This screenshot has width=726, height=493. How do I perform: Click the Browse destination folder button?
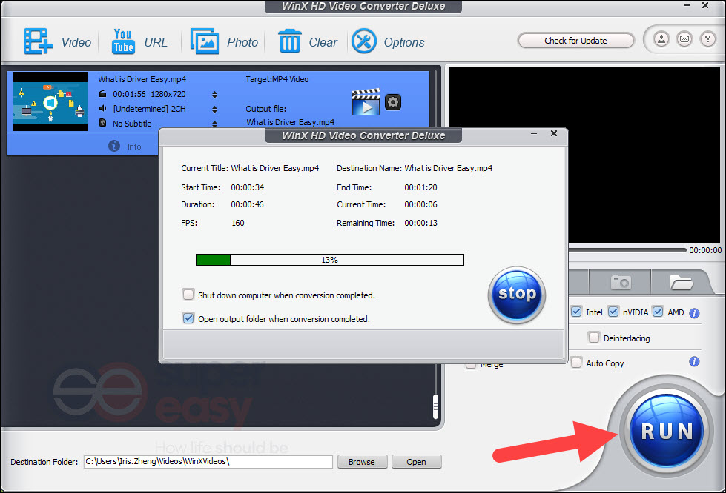coord(362,462)
